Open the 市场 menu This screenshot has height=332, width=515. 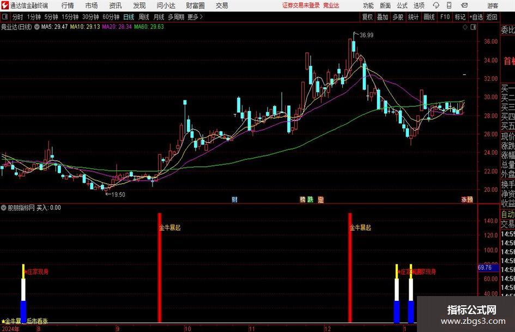point(92,5)
